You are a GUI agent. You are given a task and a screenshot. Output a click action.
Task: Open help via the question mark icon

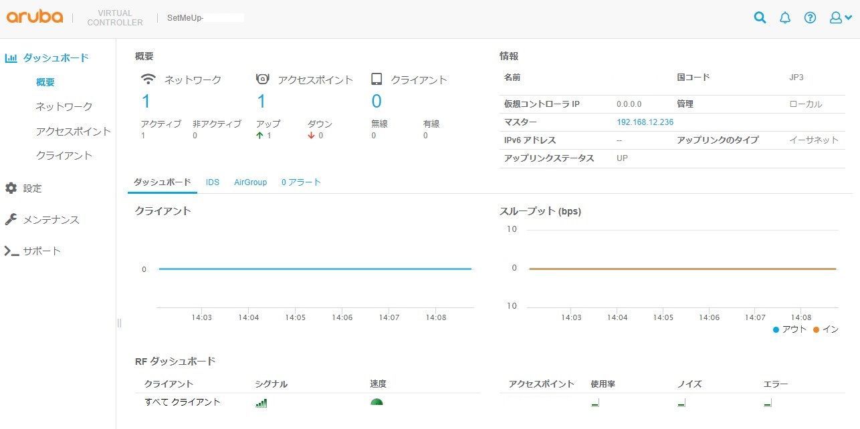click(810, 17)
